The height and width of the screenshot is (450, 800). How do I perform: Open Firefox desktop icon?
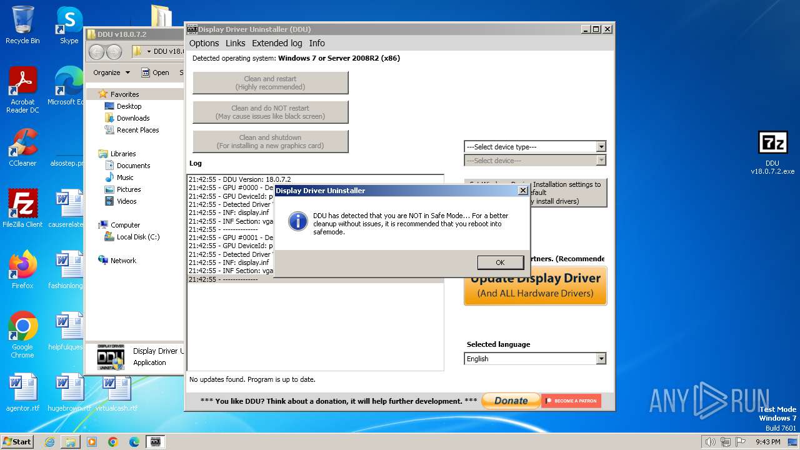click(22, 270)
